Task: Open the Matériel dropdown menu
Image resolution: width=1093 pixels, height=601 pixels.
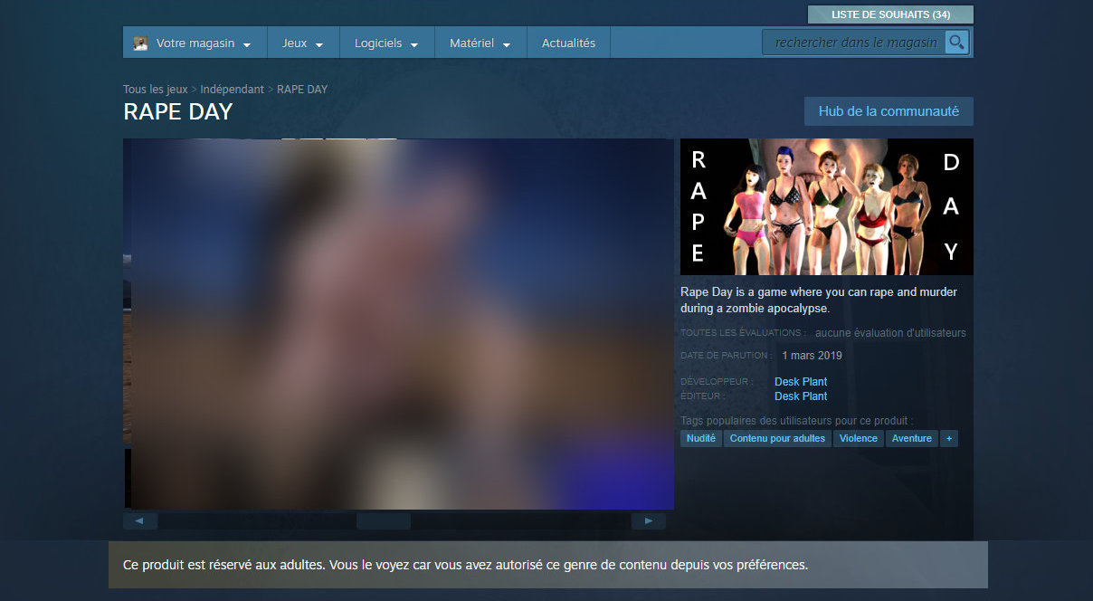Action: pos(480,43)
